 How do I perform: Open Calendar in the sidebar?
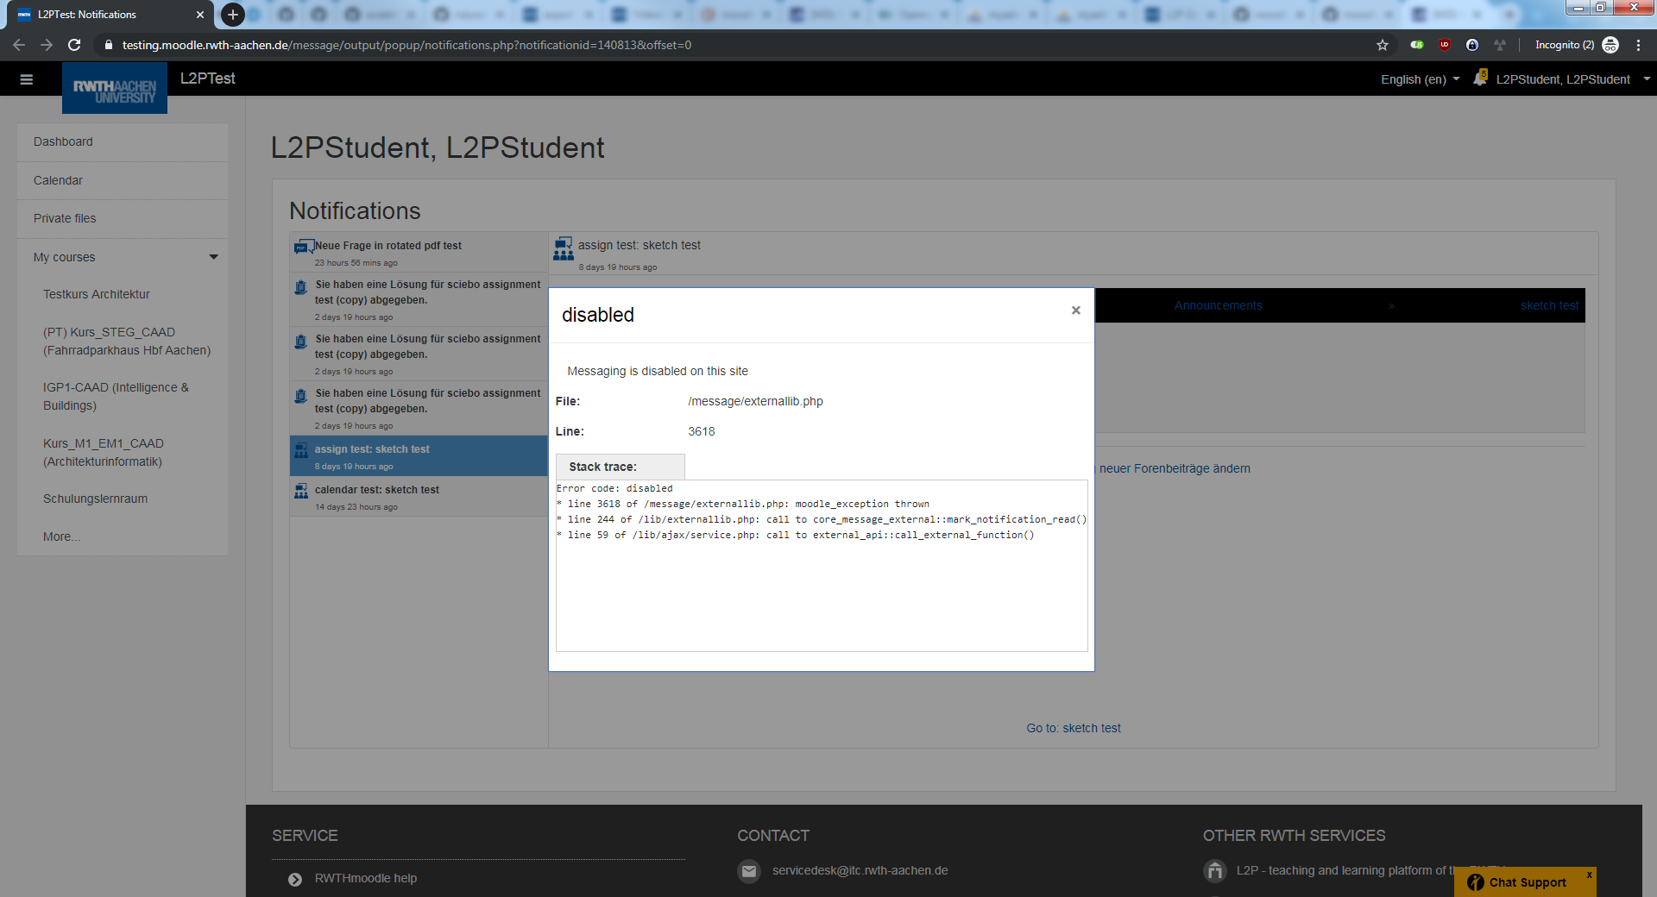pyautogui.click(x=123, y=180)
